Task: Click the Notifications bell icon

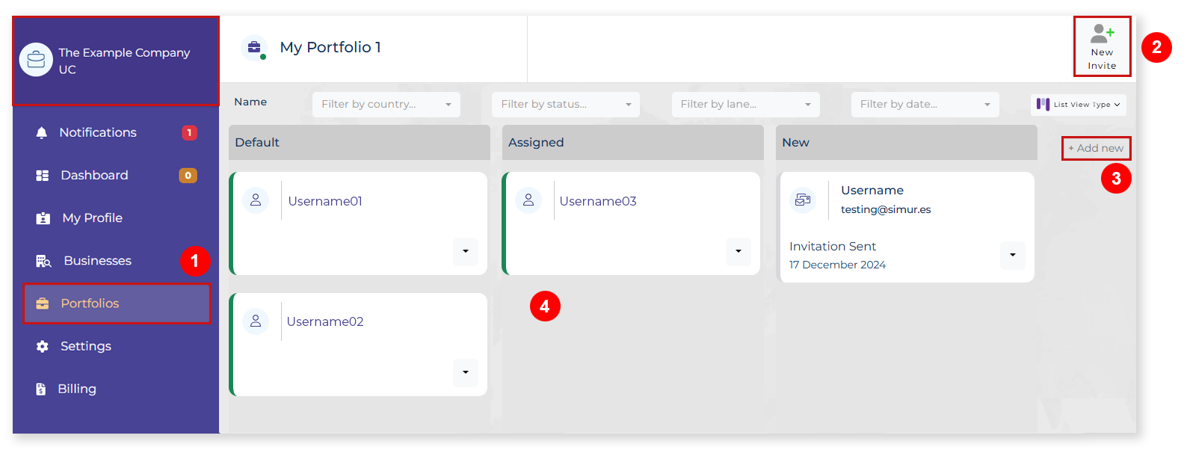Action: click(x=42, y=132)
